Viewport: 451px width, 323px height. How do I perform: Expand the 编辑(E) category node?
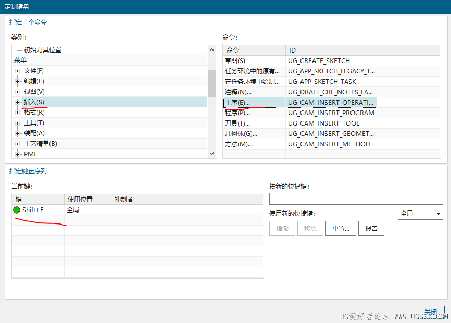(x=17, y=81)
